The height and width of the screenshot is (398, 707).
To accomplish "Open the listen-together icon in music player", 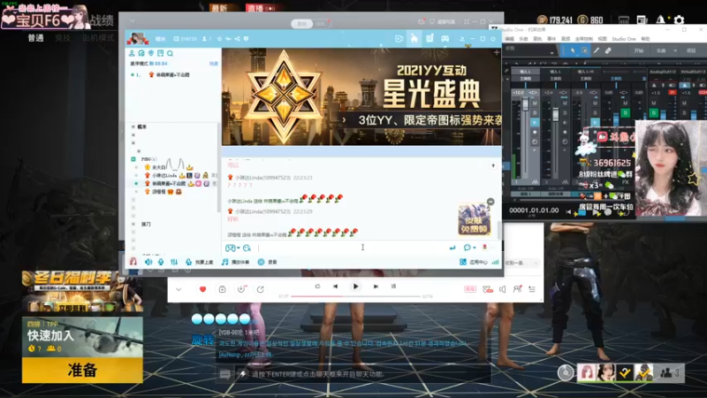I will point(517,289).
